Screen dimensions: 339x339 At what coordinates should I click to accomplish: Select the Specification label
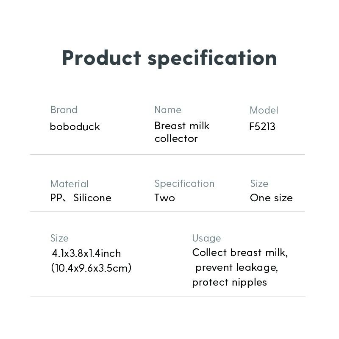click(x=184, y=184)
